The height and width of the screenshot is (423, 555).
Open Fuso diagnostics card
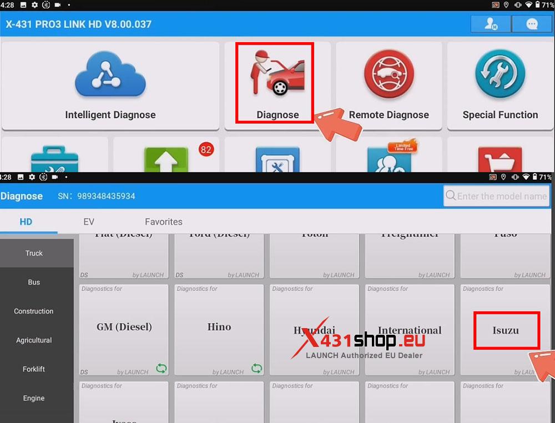click(505, 256)
